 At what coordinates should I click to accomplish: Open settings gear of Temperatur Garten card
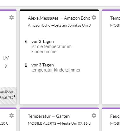point(94,115)
